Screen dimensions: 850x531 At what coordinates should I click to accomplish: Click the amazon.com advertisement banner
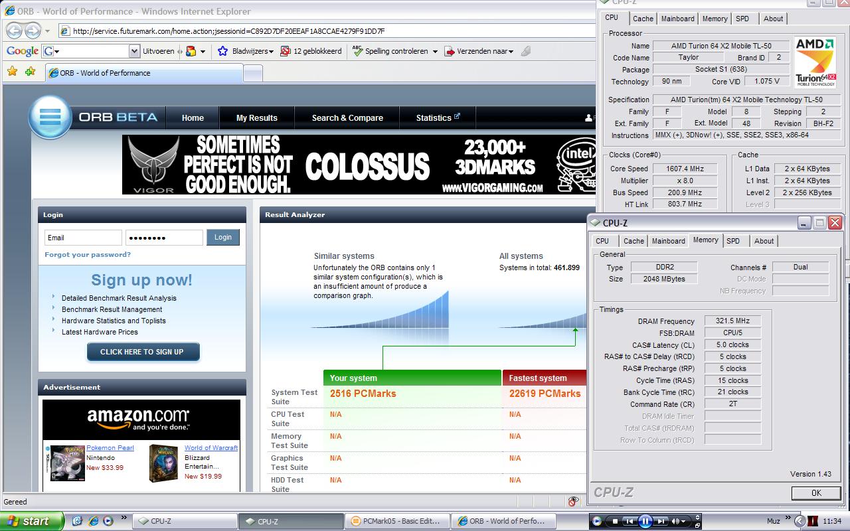pos(141,419)
